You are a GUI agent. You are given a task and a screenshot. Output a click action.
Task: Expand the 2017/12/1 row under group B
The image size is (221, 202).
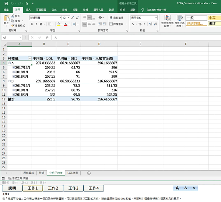click(x=14, y=85)
